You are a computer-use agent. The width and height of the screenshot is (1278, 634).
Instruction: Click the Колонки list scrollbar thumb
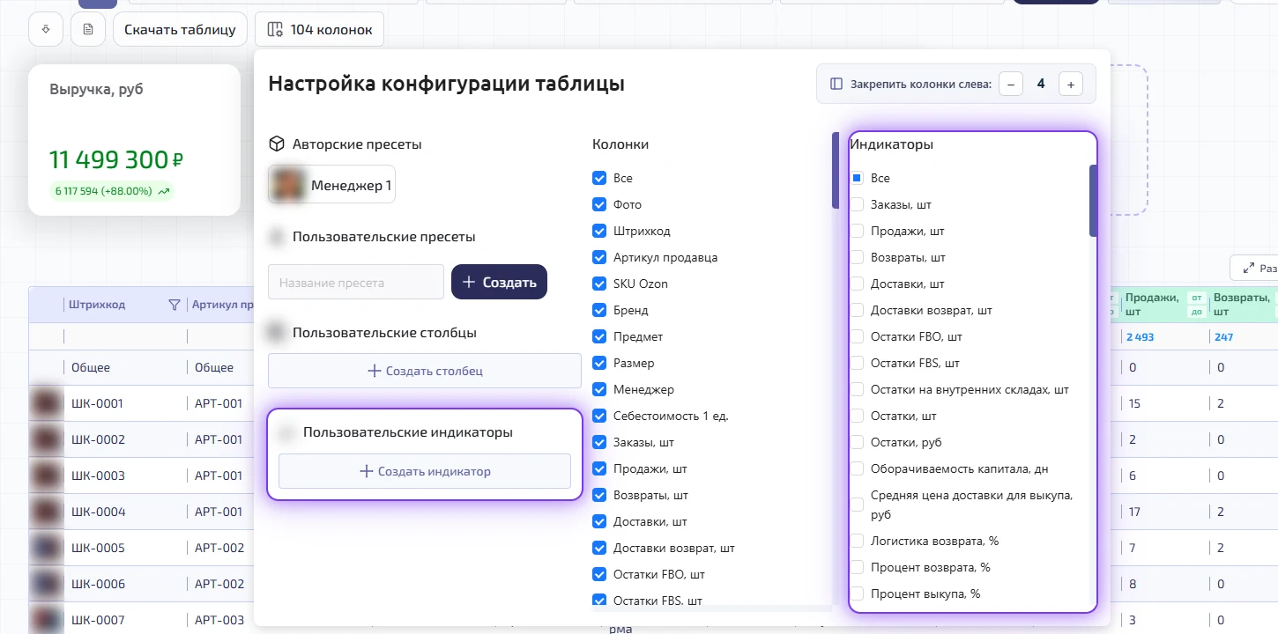(x=836, y=170)
